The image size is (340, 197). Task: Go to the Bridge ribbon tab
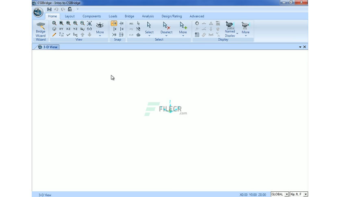click(129, 16)
